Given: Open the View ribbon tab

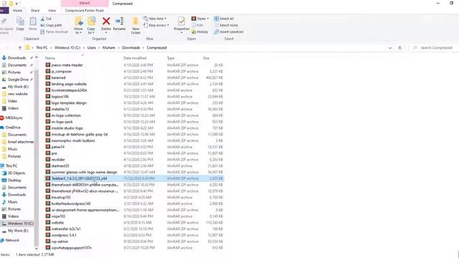Looking at the screenshot, I should (x=52, y=11).
